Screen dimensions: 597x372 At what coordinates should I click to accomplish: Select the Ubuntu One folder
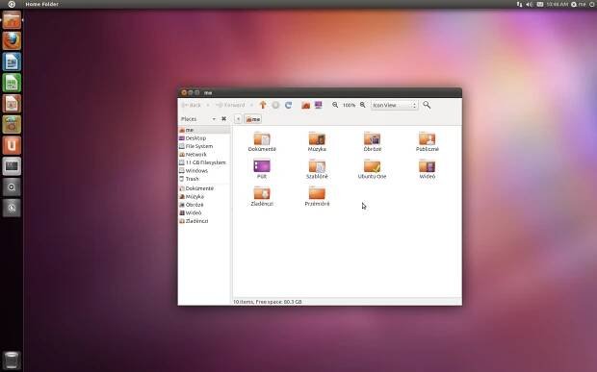[x=372, y=169]
